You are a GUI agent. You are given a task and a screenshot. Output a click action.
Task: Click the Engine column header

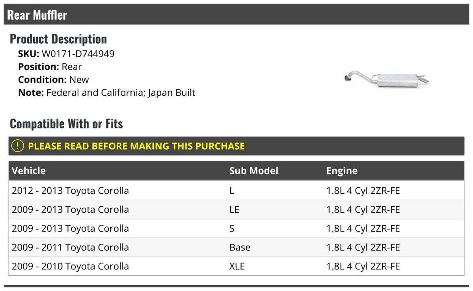pos(342,171)
